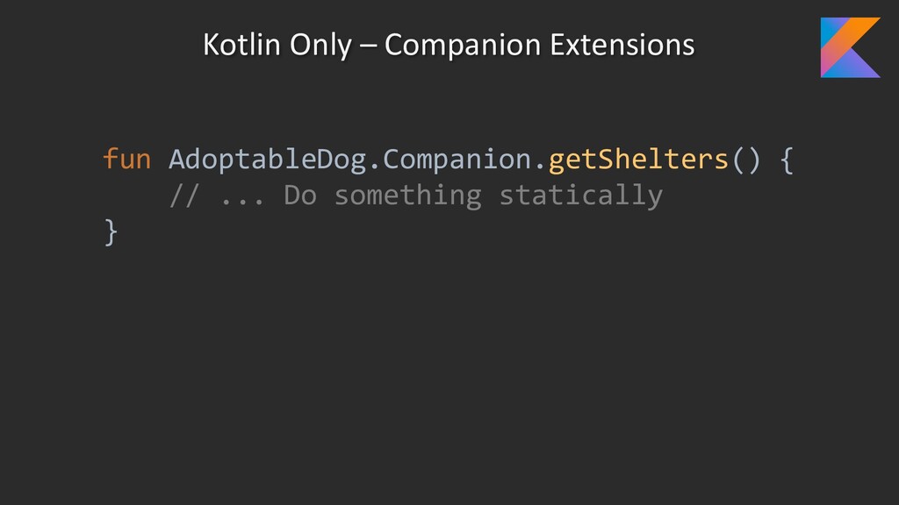Click the word statically in the comment
The height and width of the screenshot is (505, 899).
(581, 196)
